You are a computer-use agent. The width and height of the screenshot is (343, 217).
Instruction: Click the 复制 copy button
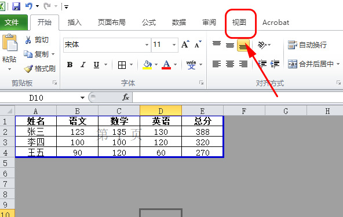point(37,54)
